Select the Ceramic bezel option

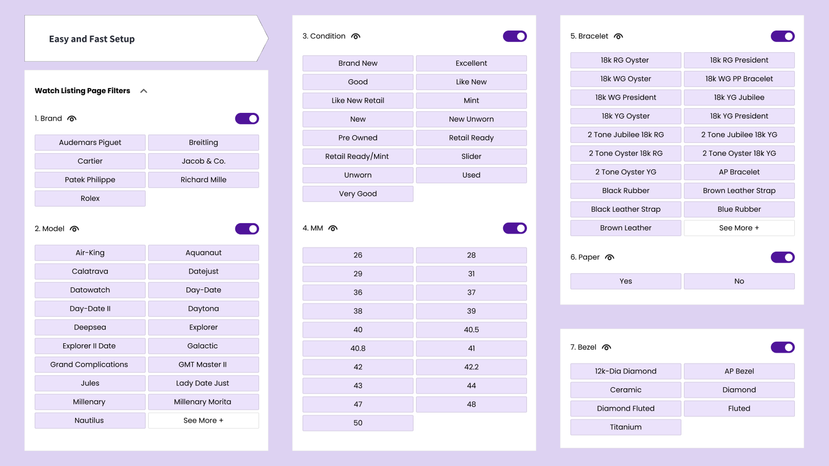click(625, 389)
